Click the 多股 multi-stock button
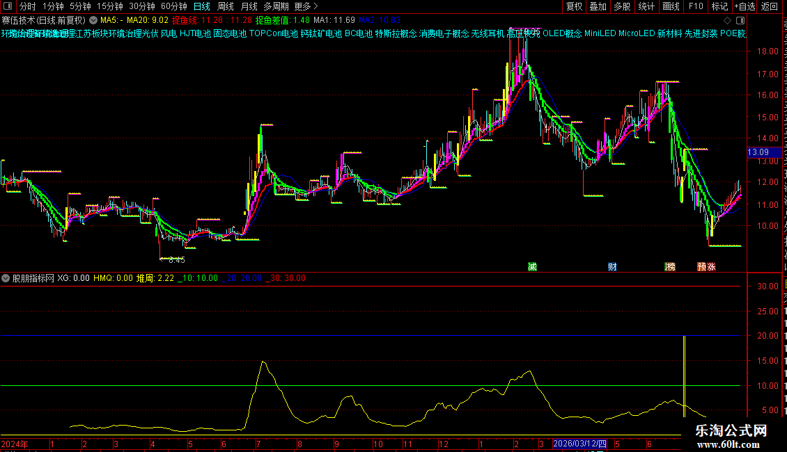This screenshot has height=452, width=787. [622, 6]
